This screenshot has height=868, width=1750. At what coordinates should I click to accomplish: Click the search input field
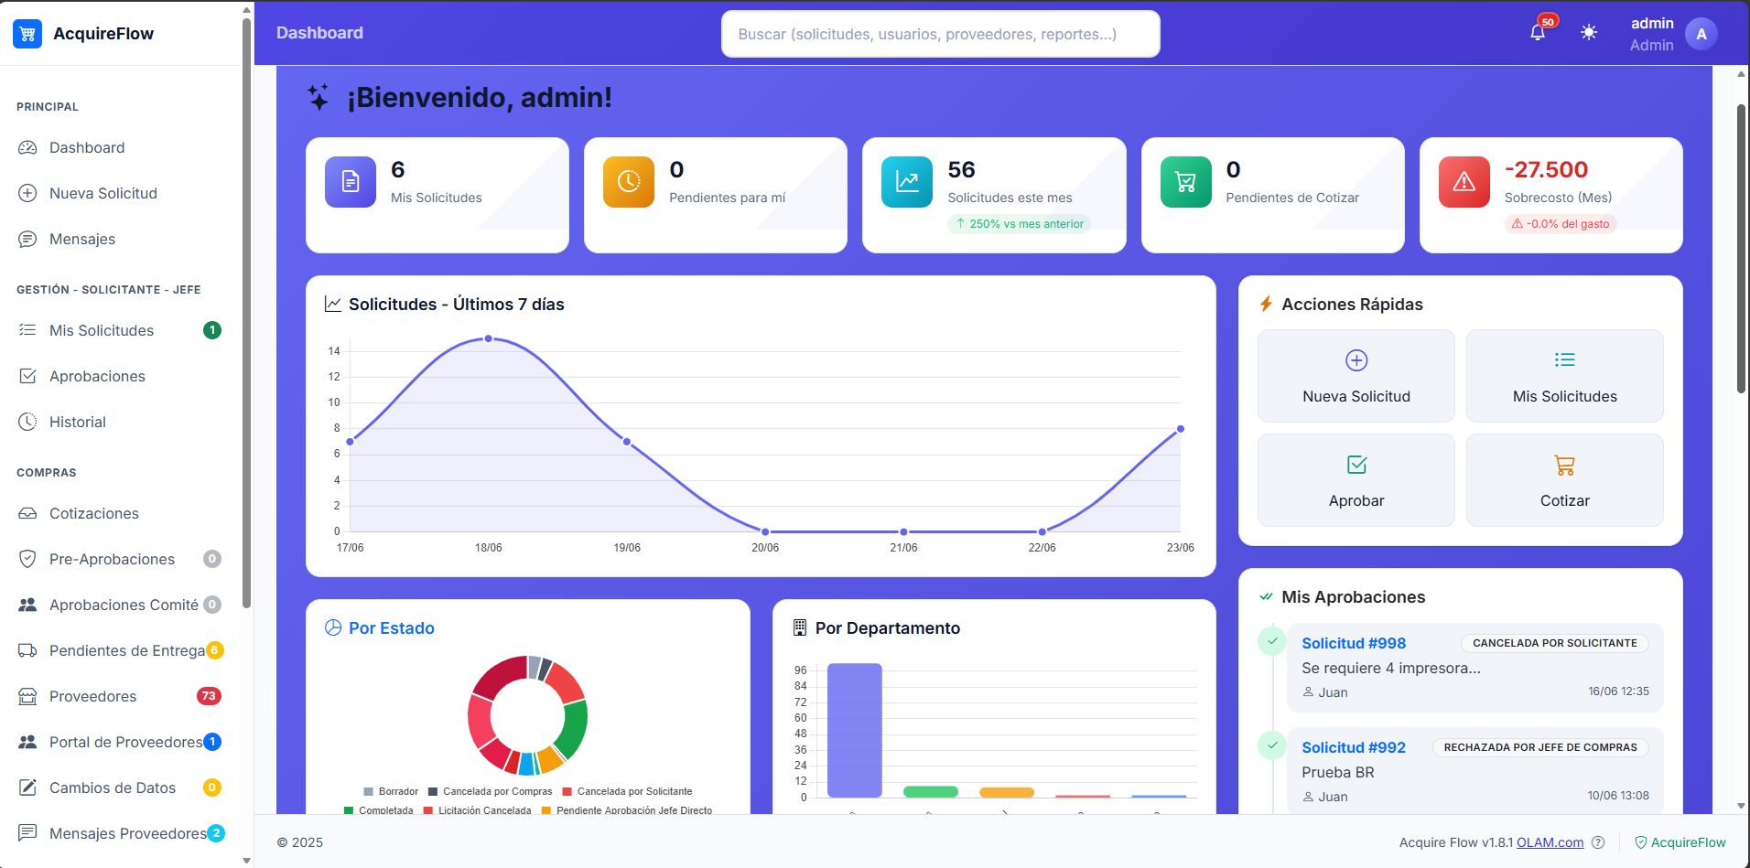pyautogui.click(x=940, y=34)
